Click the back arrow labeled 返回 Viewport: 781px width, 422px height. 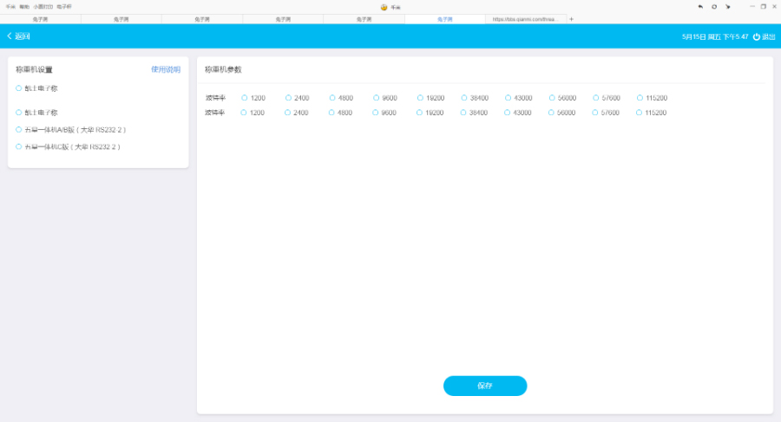coord(18,36)
